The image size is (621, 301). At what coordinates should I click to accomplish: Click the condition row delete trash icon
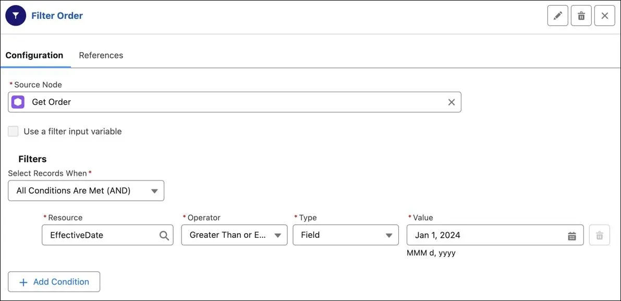[x=600, y=235]
